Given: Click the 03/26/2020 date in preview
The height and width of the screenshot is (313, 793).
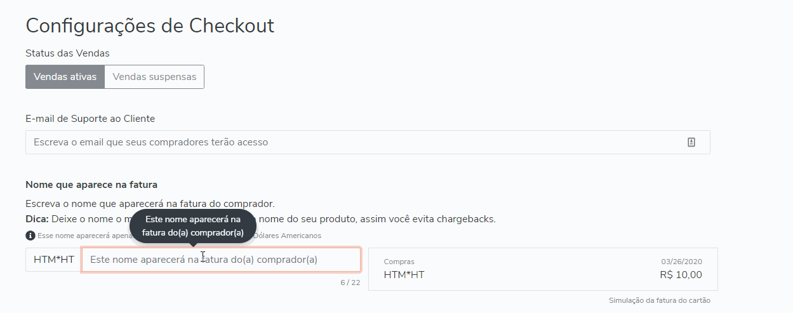Looking at the screenshot, I should 681,262.
